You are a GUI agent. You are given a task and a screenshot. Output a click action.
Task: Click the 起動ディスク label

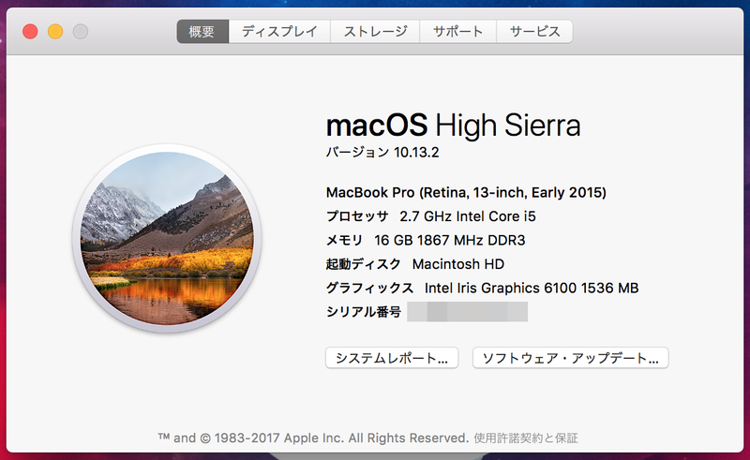tap(363, 264)
